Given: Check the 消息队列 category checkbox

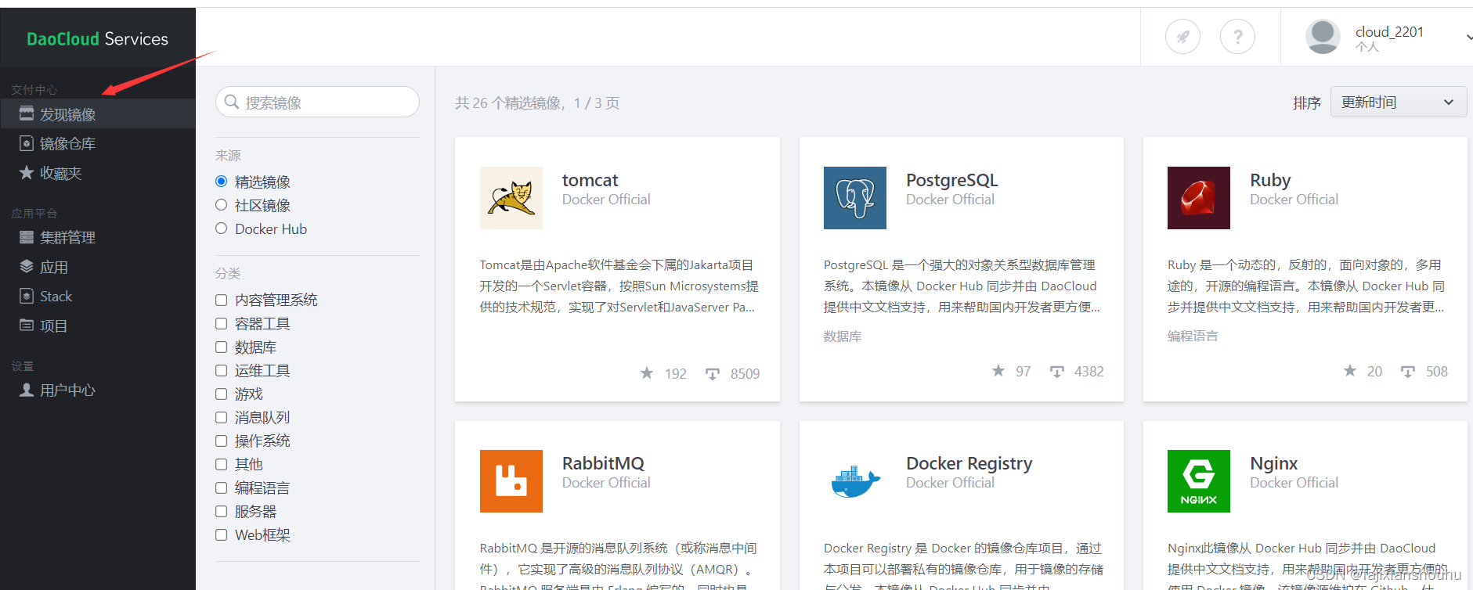Looking at the screenshot, I should coord(222,417).
